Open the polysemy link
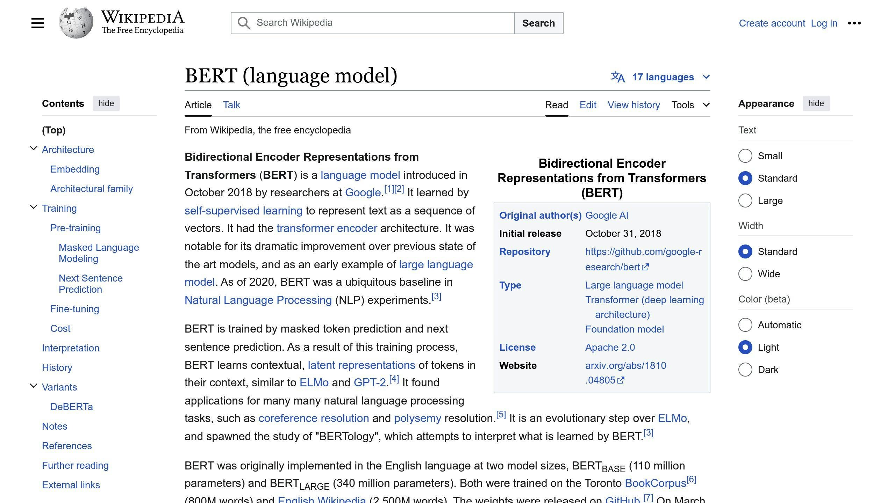The width and height of the screenshot is (895, 503). coord(417,418)
